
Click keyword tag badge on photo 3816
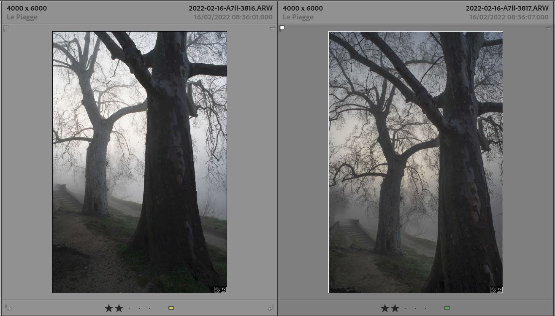point(217,290)
